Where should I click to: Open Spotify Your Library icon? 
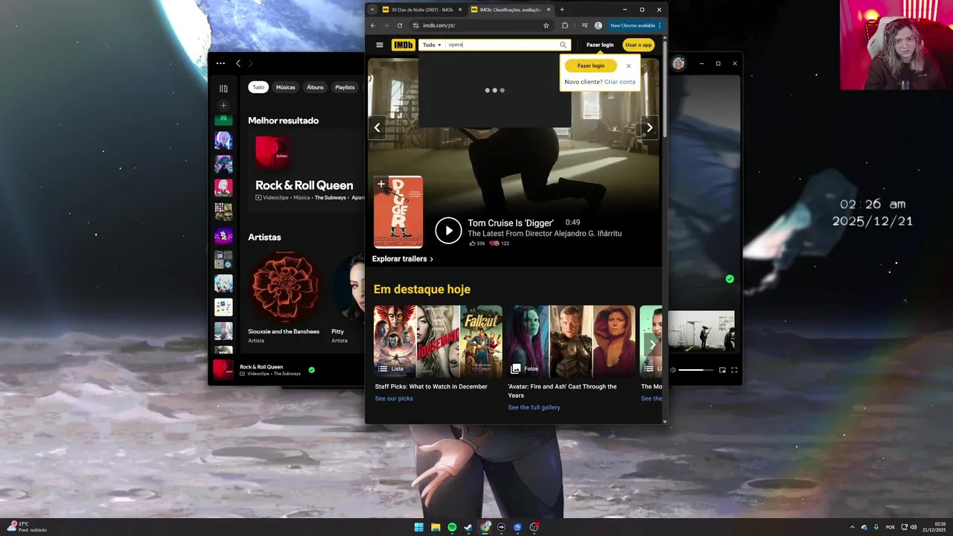tap(223, 89)
